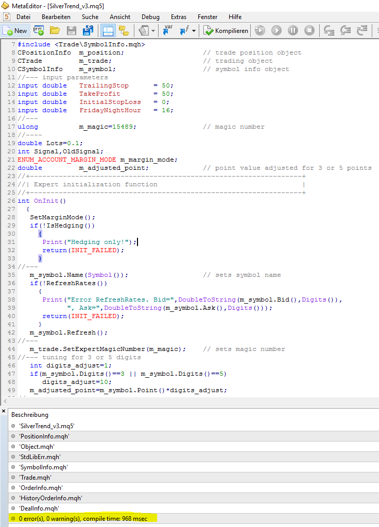The image size is (379, 527).
Task: Click the stop debugging icon
Action: click(x=309, y=30)
